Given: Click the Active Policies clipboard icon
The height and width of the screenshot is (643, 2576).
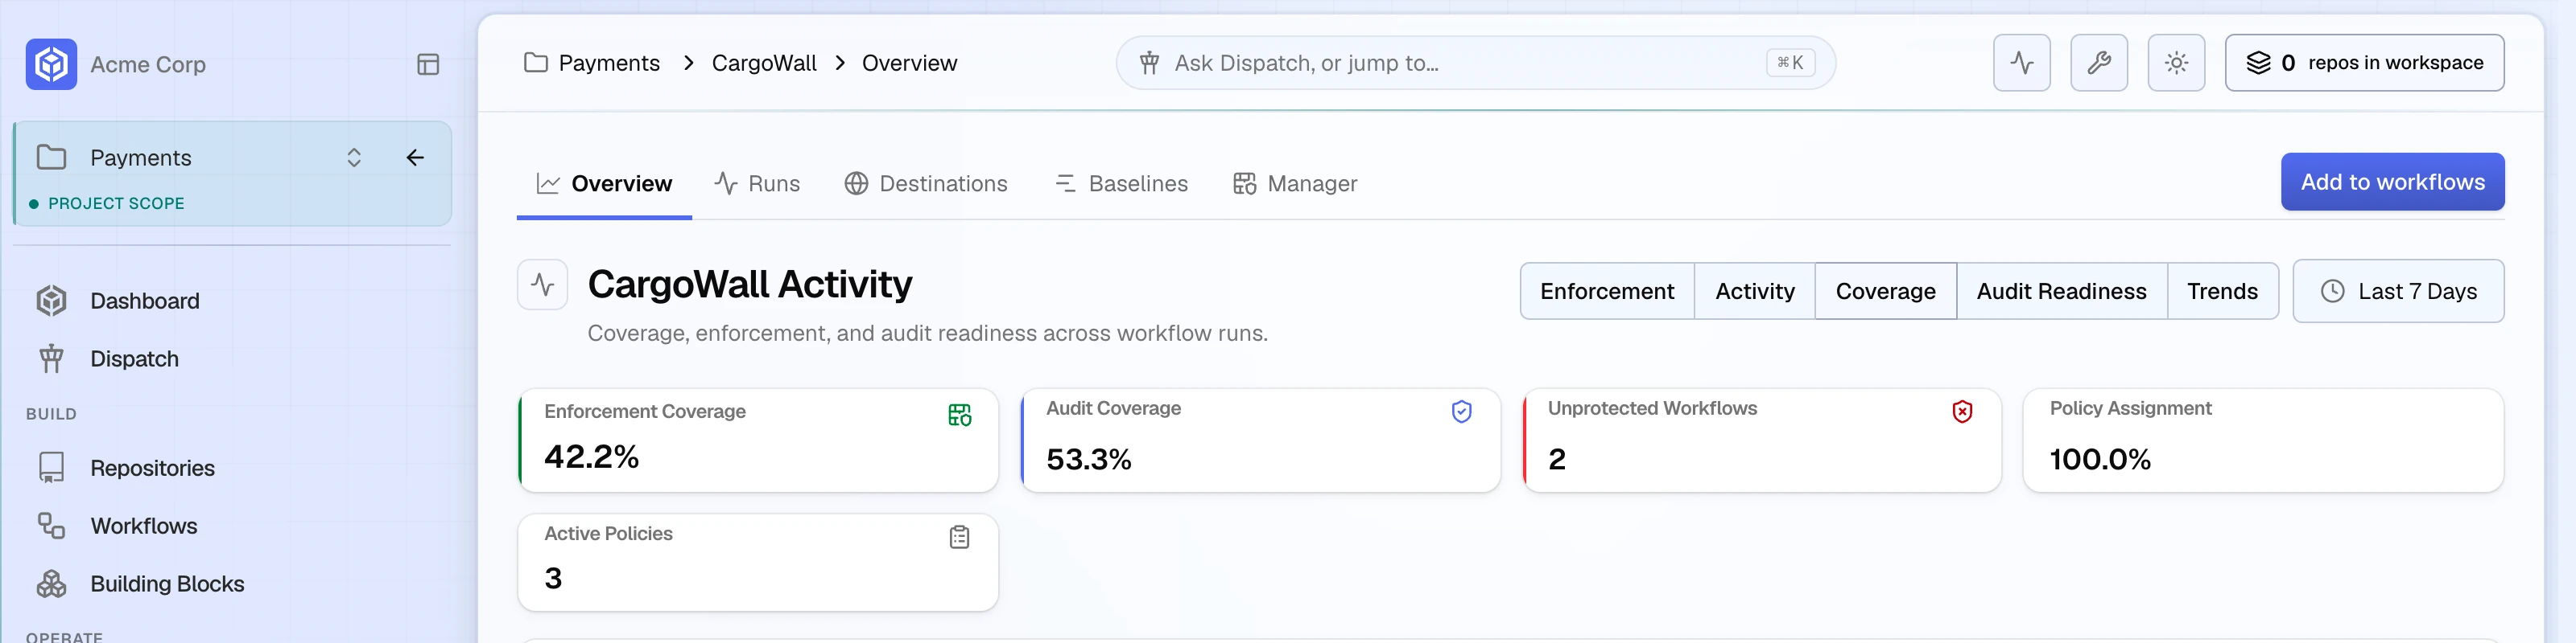Looking at the screenshot, I should point(959,537).
